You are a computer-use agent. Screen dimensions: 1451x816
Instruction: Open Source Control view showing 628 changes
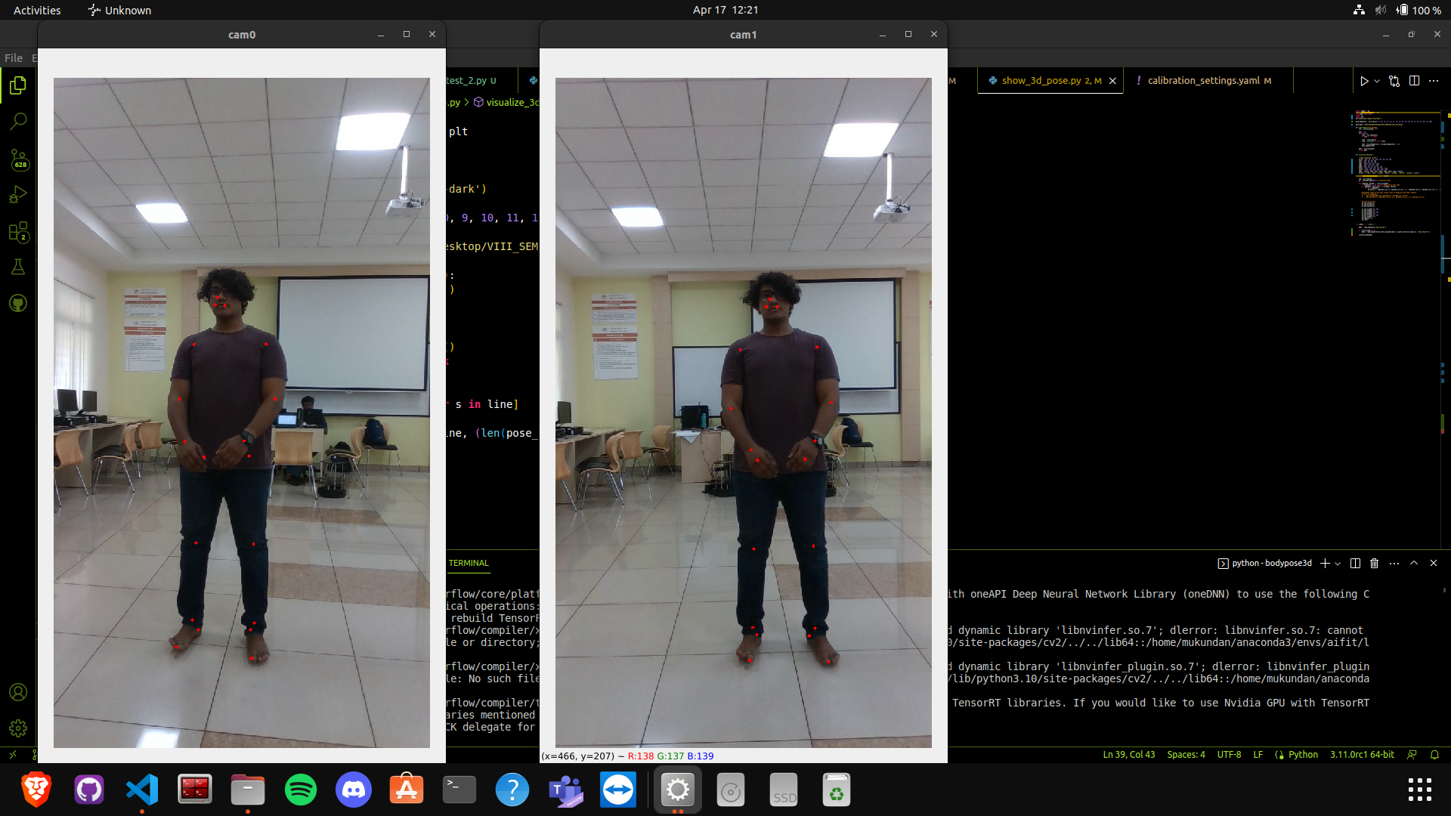pyautogui.click(x=18, y=159)
